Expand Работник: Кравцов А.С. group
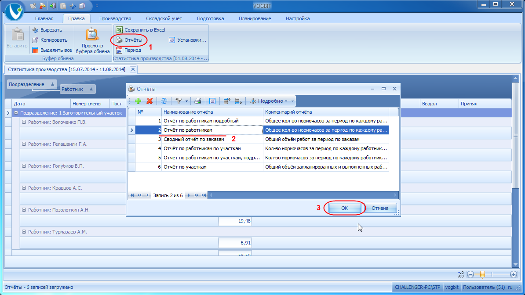The image size is (525, 295). pos(24,188)
